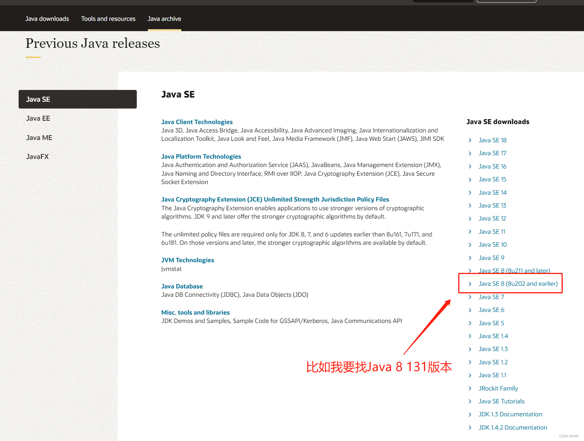Expand the JRockit Family chevron

pyautogui.click(x=470, y=388)
